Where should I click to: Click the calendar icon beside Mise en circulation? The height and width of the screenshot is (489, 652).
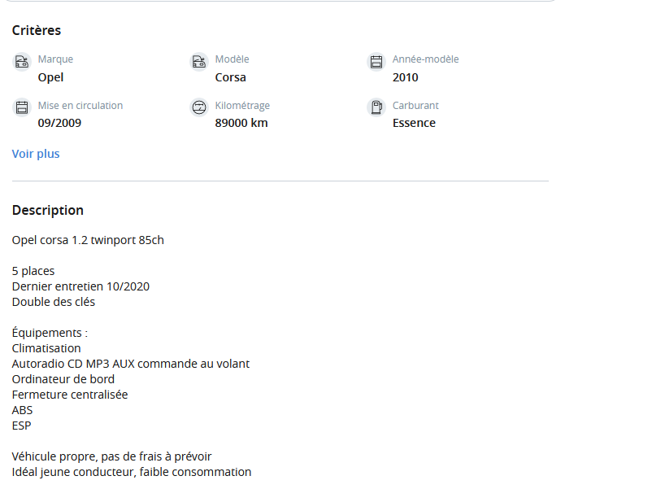tap(22, 107)
